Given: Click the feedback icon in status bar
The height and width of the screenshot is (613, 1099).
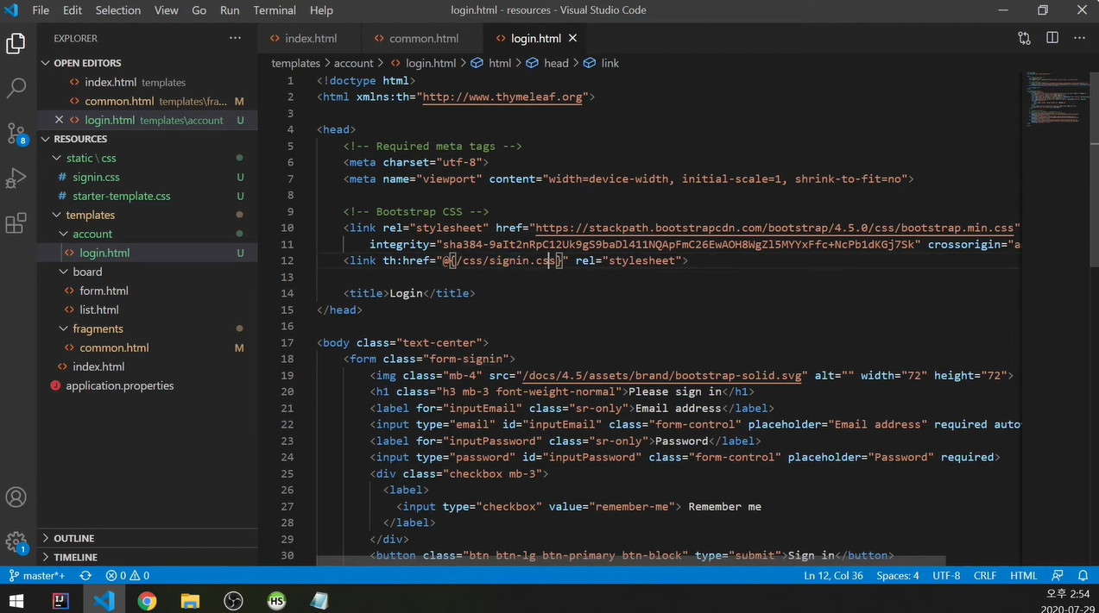Looking at the screenshot, I should tap(1058, 575).
